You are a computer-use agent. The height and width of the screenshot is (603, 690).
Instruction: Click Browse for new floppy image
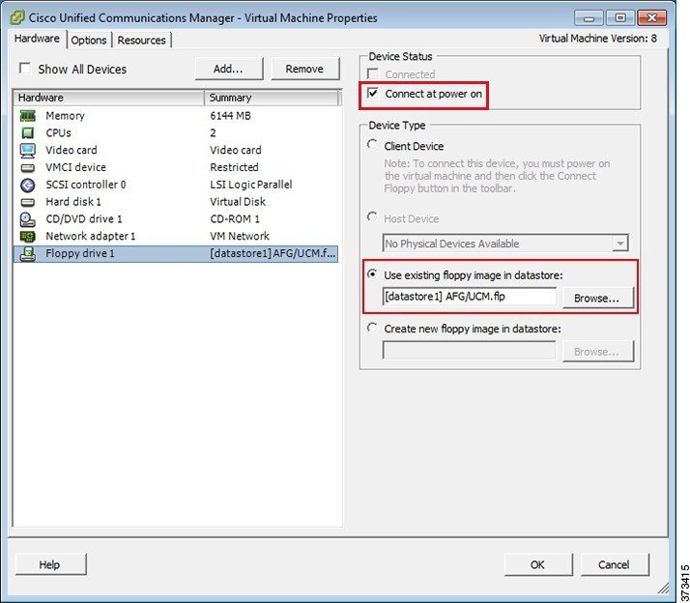tap(596, 352)
